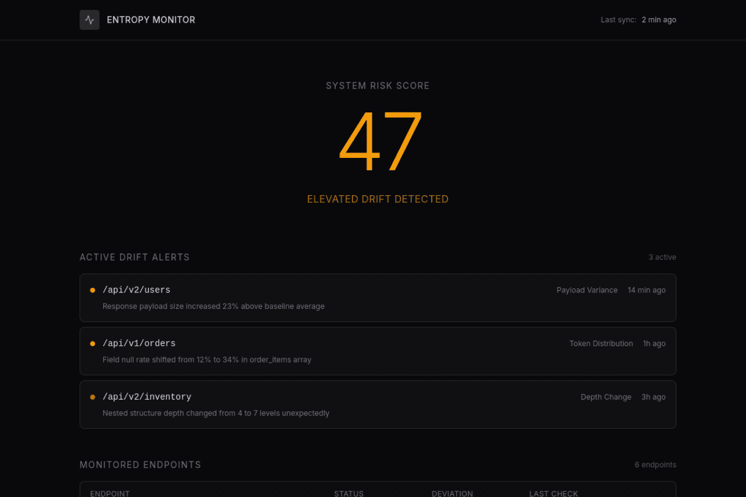The image size is (746, 497).
Task: Click the Entropy Monitor pulse logo icon
Action: (89, 20)
